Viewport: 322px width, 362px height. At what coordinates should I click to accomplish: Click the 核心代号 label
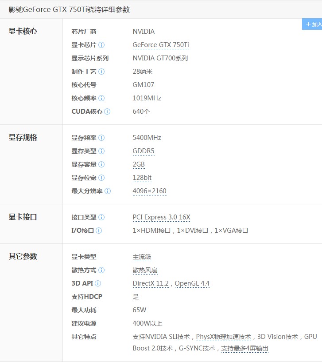click(84, 85)
